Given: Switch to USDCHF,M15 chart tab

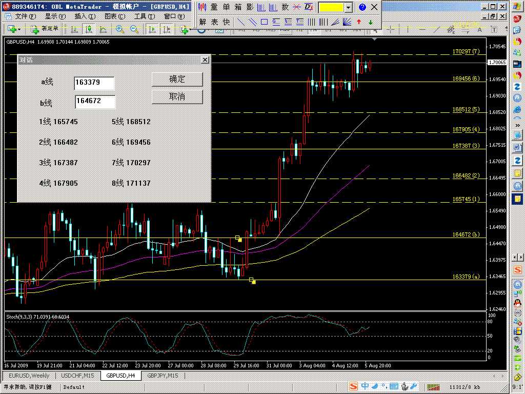Looking at the screenshot, I should pyautogui.click(x=77, y=376).
